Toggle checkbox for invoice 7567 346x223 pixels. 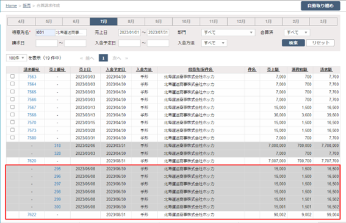pos(13,107)
